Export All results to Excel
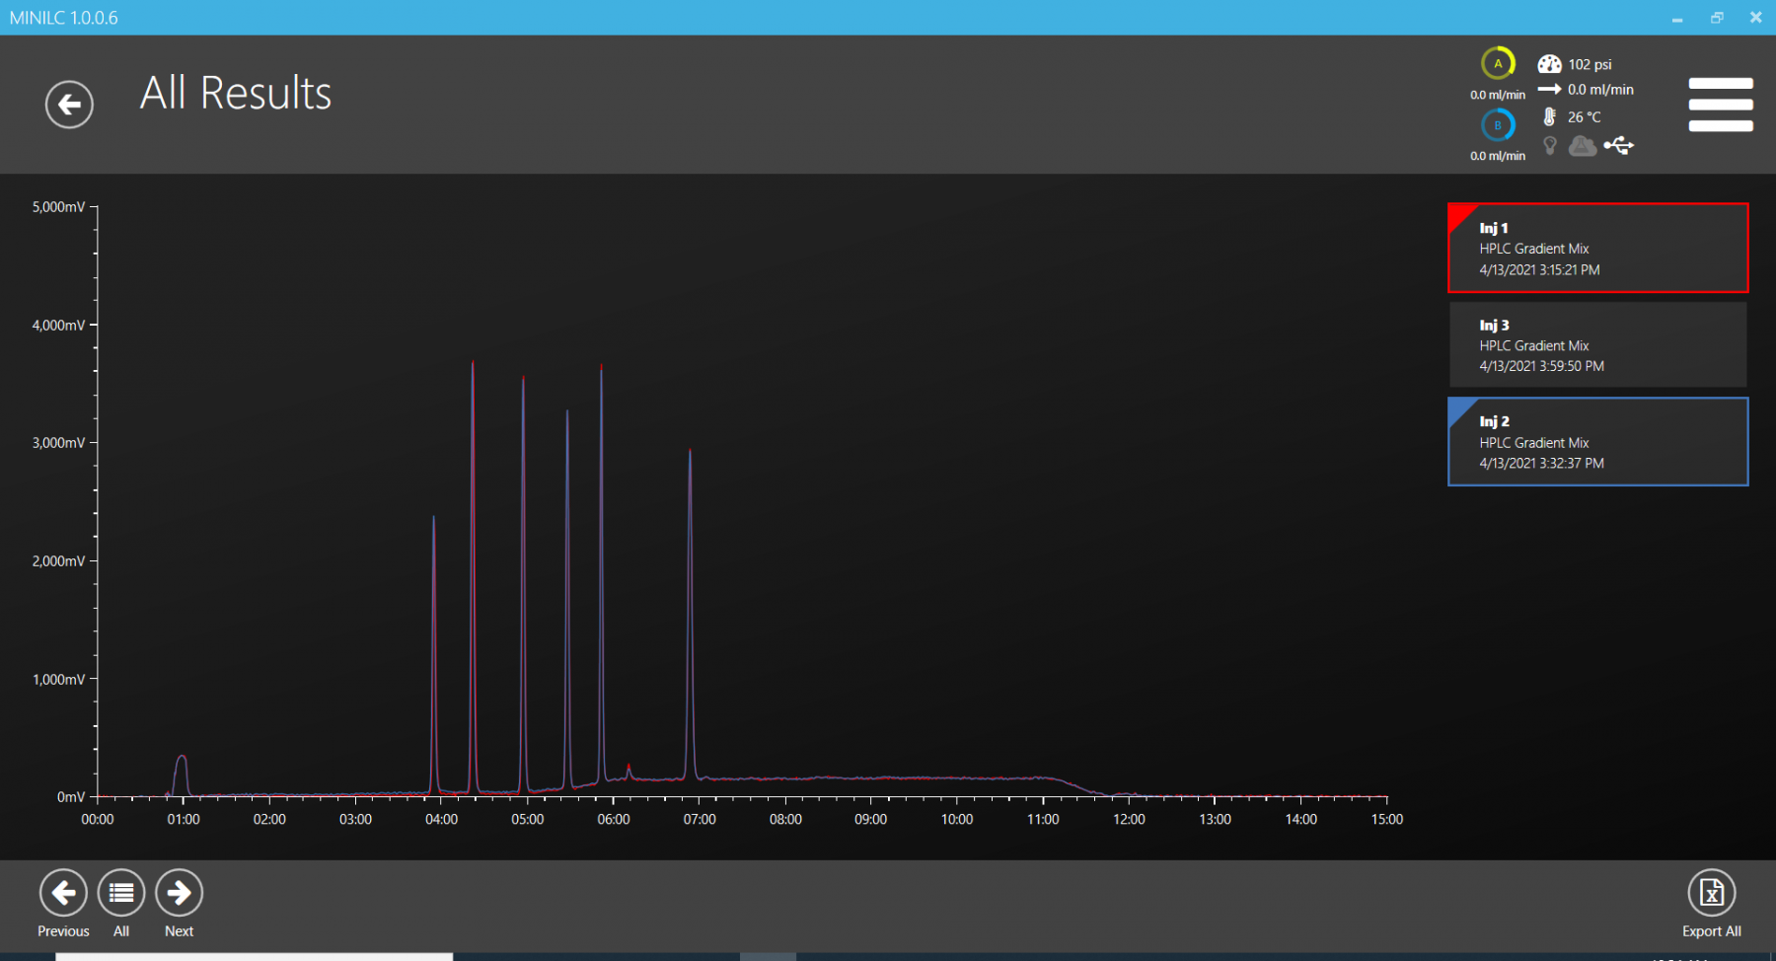1776x961 pixels. pyautogui.click(x=1711, y=893)
